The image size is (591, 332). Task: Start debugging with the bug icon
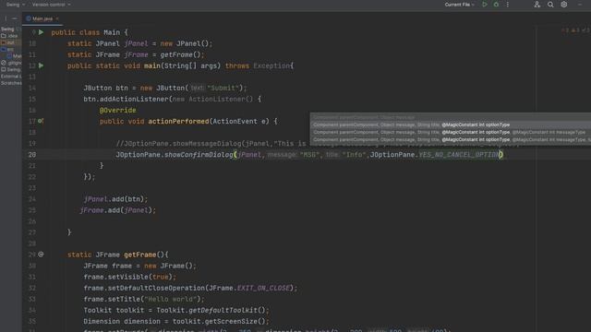tap(496, 5)
